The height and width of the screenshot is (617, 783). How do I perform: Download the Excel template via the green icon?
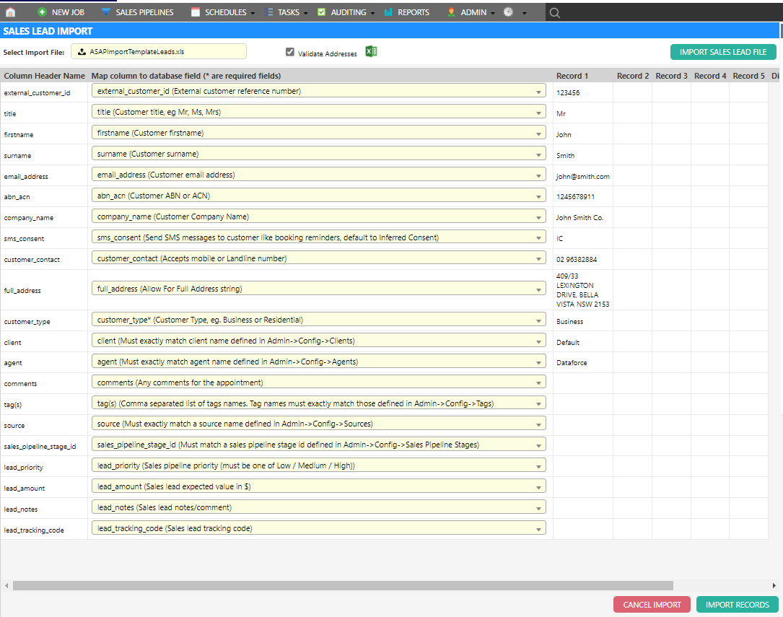click(371, 51)
